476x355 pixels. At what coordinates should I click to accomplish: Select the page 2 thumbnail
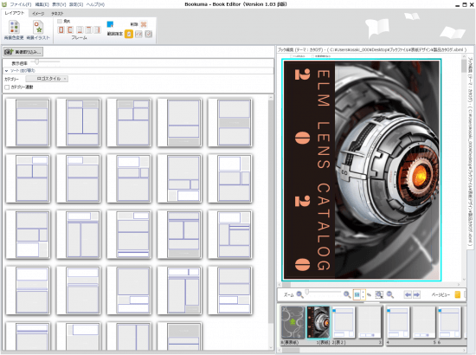click(x=344, y=322)
